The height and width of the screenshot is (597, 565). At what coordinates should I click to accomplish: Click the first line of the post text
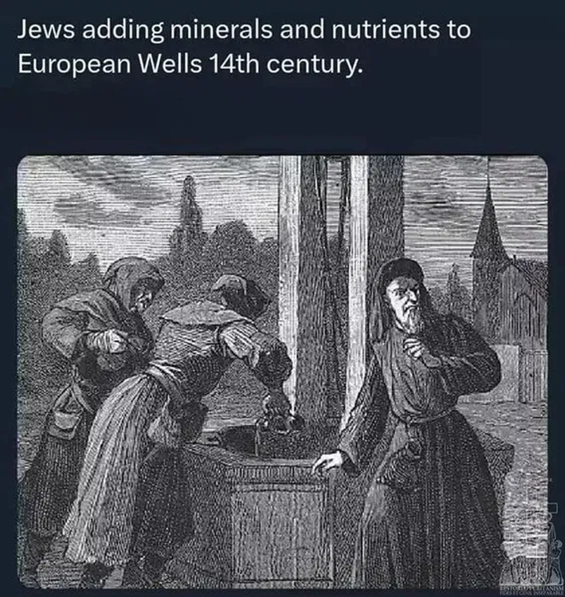point(244,30)
